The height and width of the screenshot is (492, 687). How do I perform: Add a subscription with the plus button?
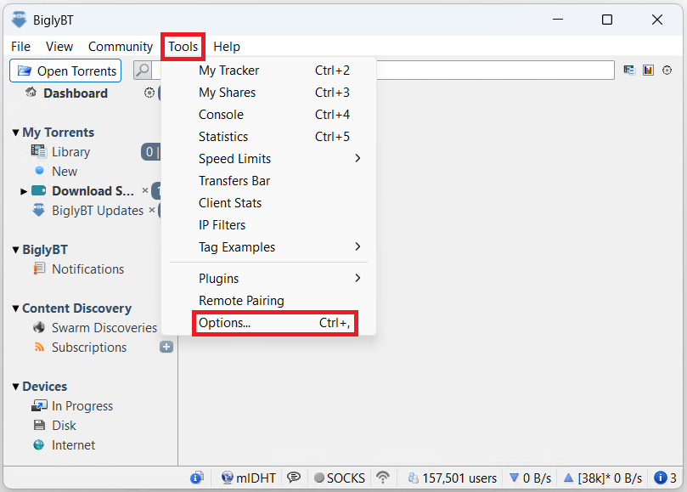point(166,347)
